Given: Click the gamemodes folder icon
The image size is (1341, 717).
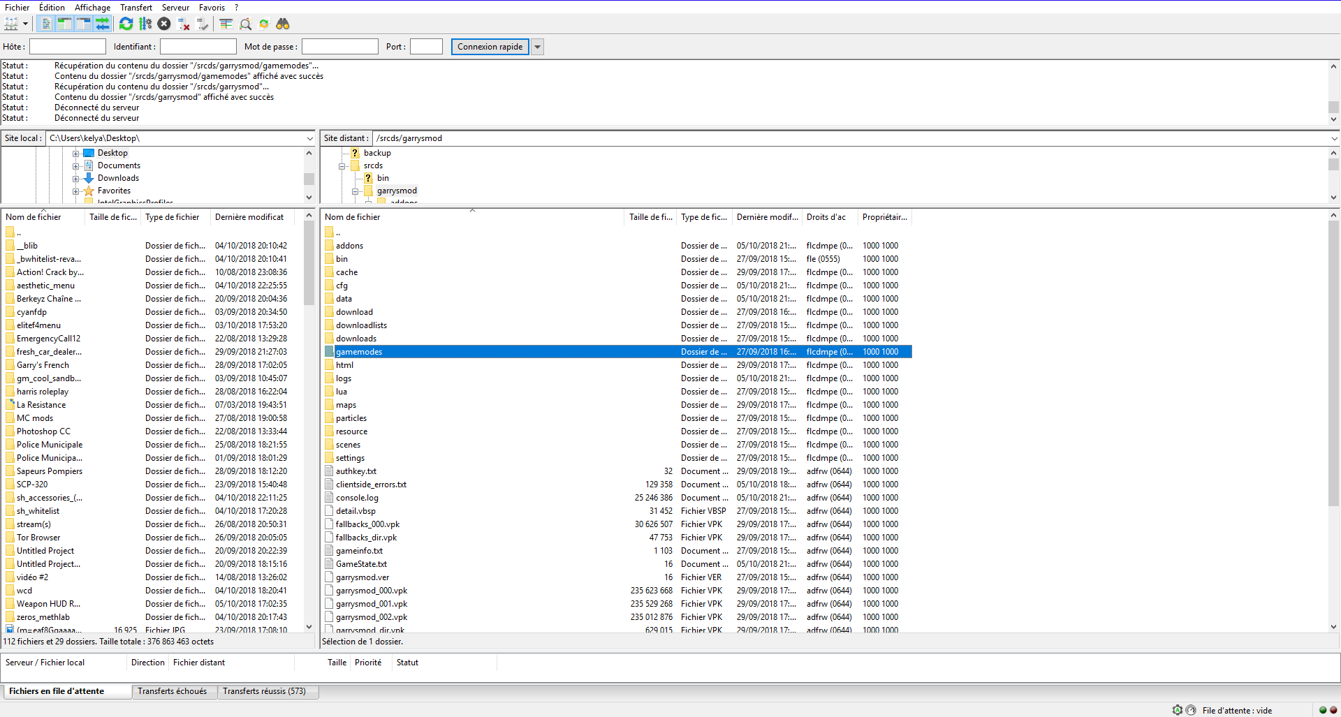Looking at the screenshot, I should [x=329, y=352].
